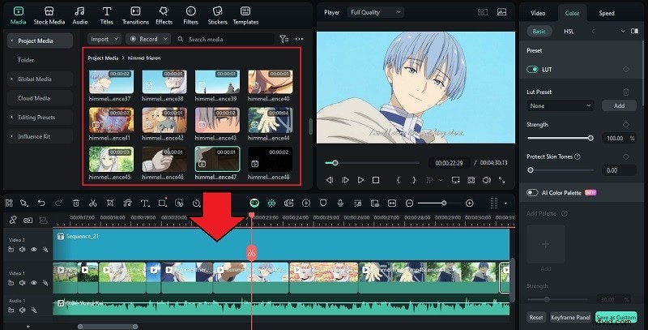This screenshot has height=330, width=648.
Task: Click the player volume icon
Action: (x=487, y=180)
